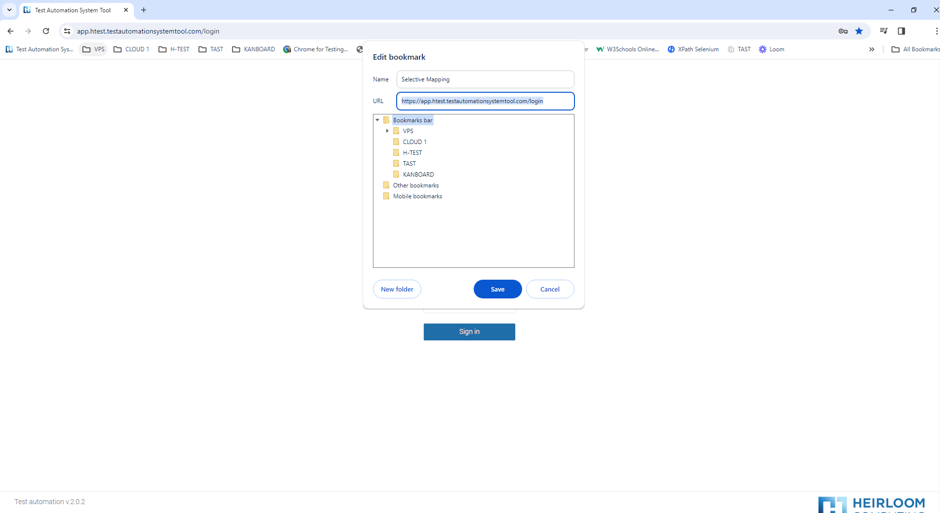Open the All Bookmarks panel
The image size is (940, 513).
point(915,49)
